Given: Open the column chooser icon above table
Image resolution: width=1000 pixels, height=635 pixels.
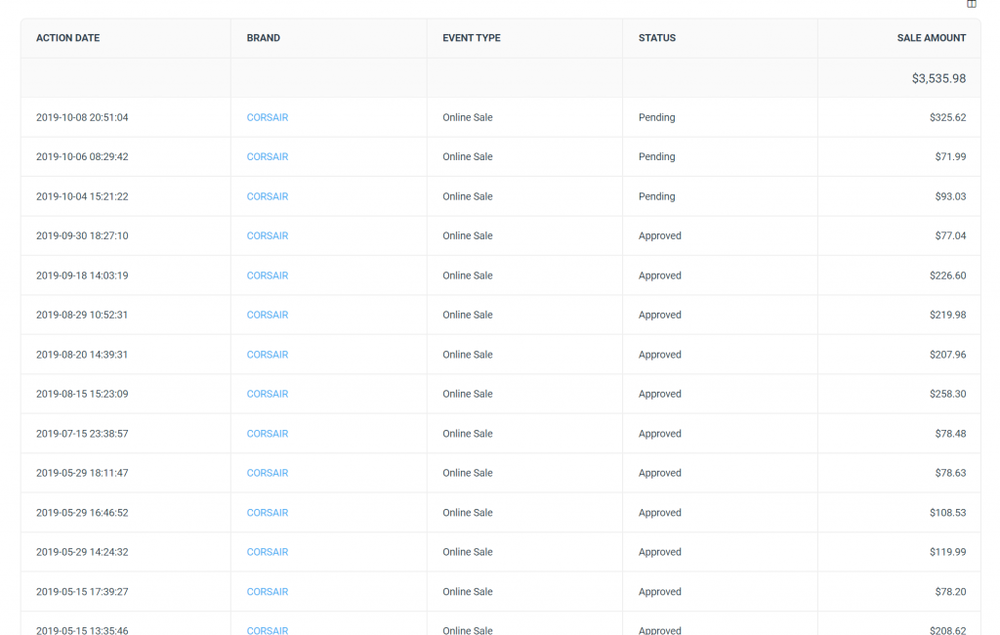Looking at the screenshot, I should (971, 4).
